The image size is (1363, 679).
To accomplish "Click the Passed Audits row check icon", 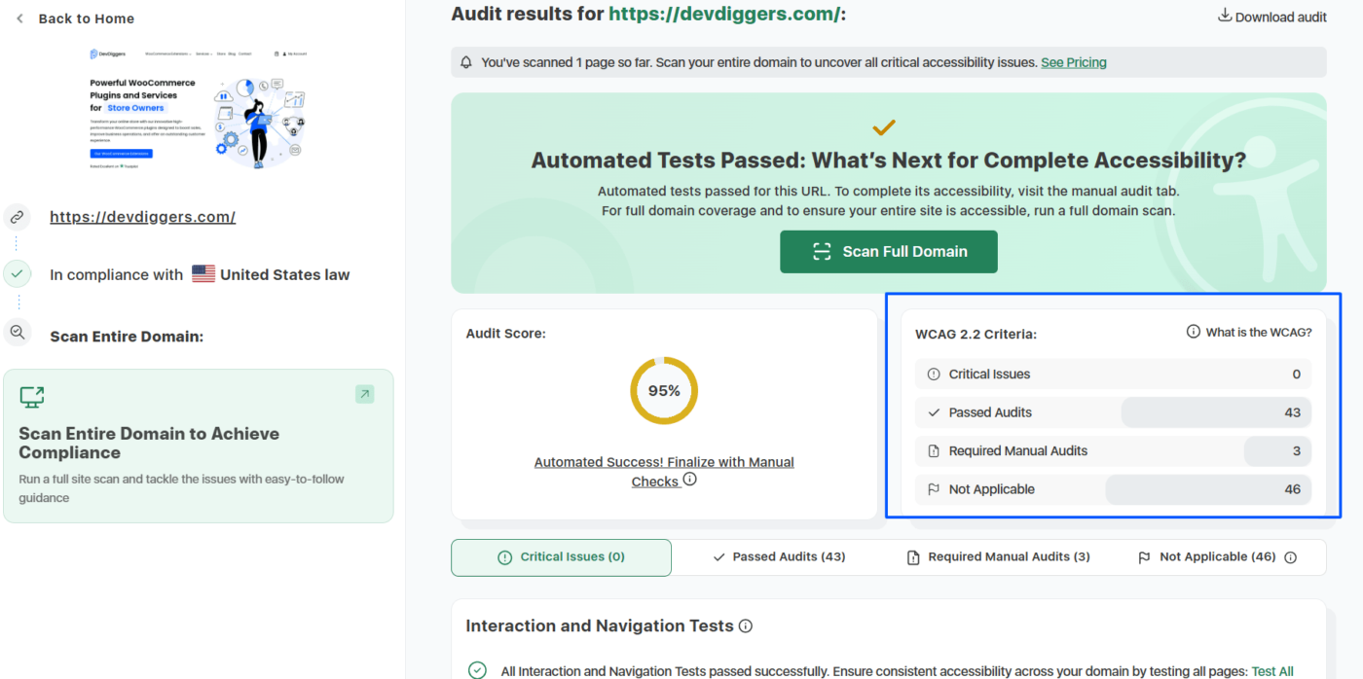I will point(934,412).
